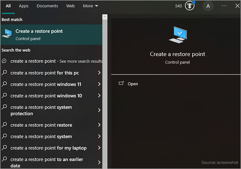Click search icon for 'windows 10' suggestion

[4, 95]
